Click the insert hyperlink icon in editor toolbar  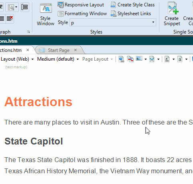[121, 59]
